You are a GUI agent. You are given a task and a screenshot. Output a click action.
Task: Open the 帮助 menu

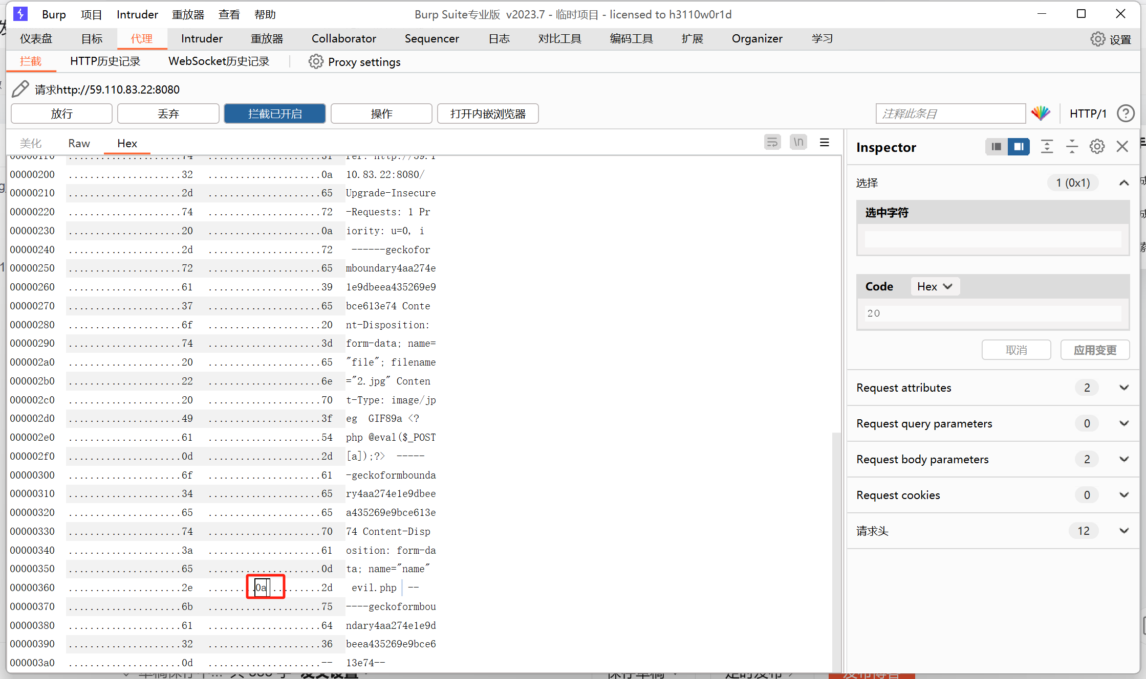pyautogui.click(x=265, y=14)
